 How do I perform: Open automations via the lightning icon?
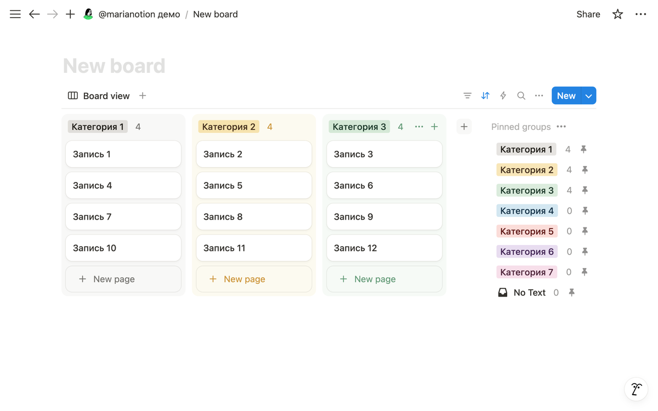click(x=503, y=96)
